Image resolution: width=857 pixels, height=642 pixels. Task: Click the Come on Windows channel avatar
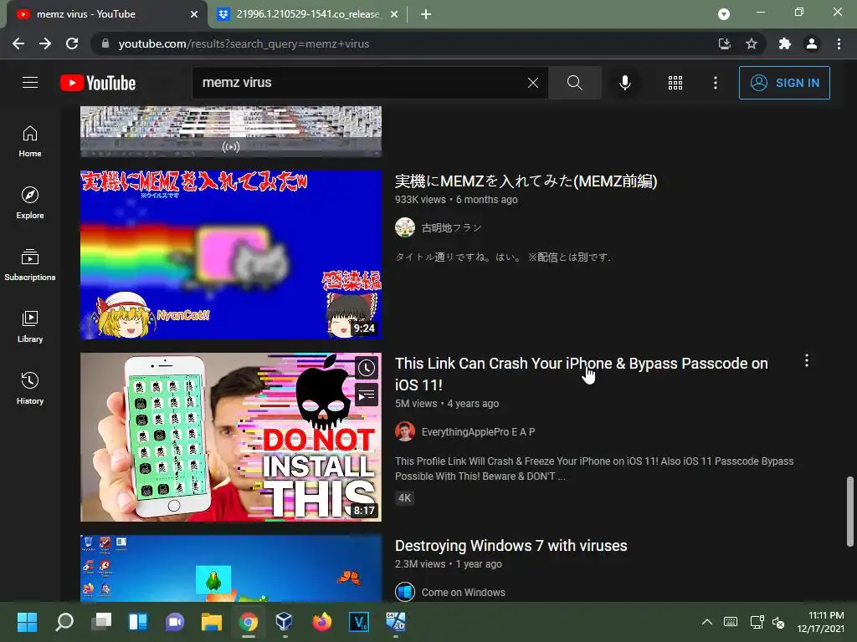click(x=405, y=592)
